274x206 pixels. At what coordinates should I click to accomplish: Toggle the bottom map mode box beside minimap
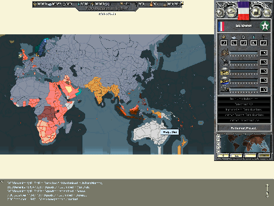pyautogui.click(x=218, y=151)
